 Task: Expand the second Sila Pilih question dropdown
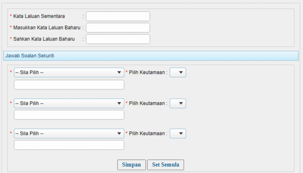(x=69, y=103)
